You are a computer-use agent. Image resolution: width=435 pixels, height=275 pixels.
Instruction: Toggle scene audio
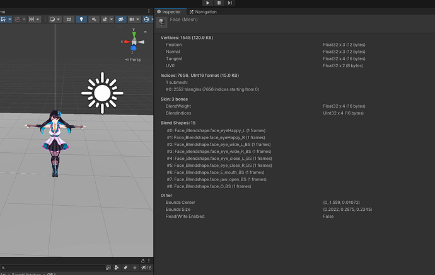point(94,19)
